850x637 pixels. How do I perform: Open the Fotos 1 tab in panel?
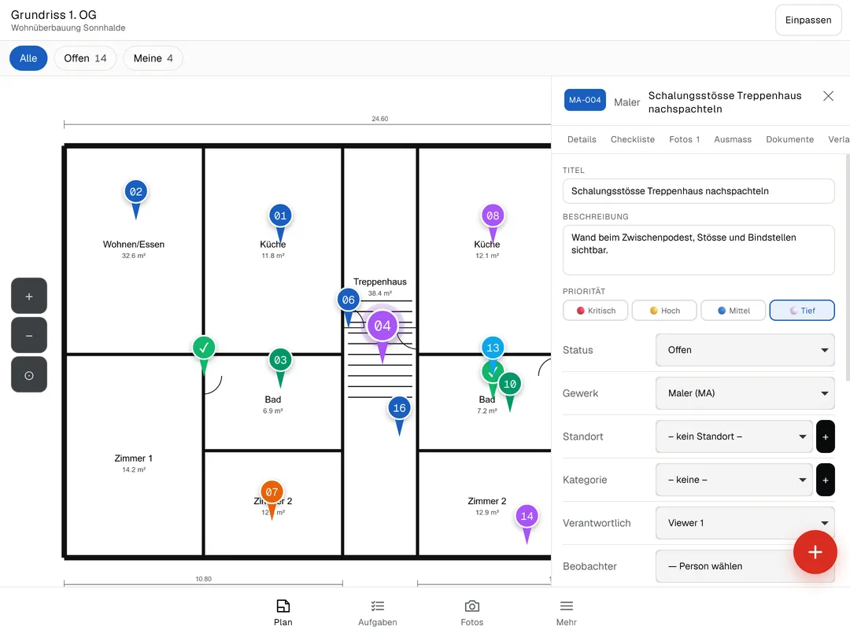click(684, 139)
